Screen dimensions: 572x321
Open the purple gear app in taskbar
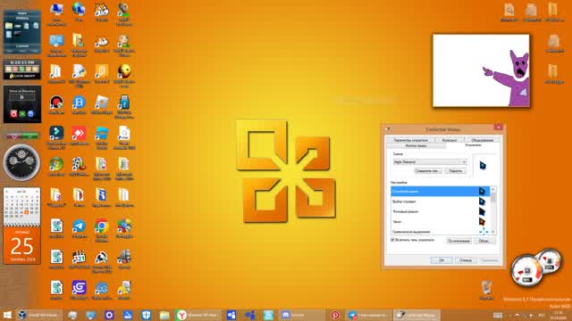tap(109, 315)
